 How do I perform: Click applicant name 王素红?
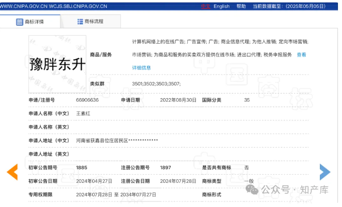point(83,113)
